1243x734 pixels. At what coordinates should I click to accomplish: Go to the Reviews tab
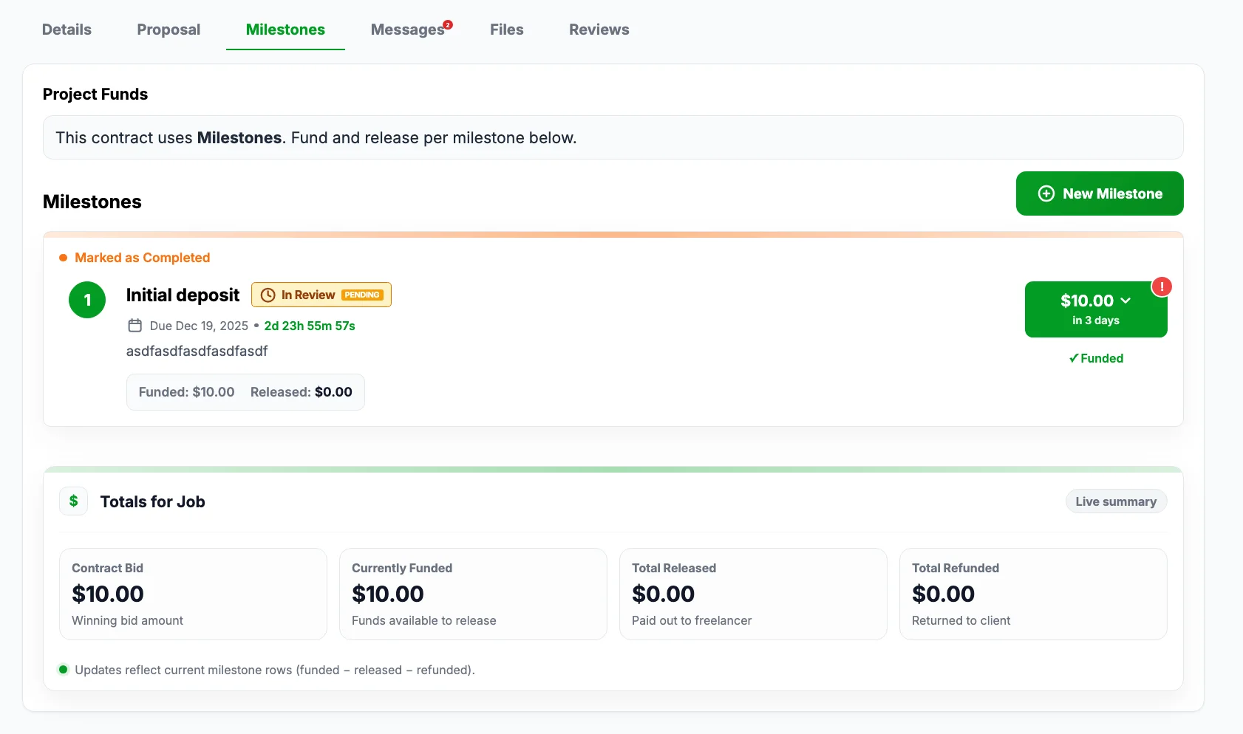(x=599, y=30)
